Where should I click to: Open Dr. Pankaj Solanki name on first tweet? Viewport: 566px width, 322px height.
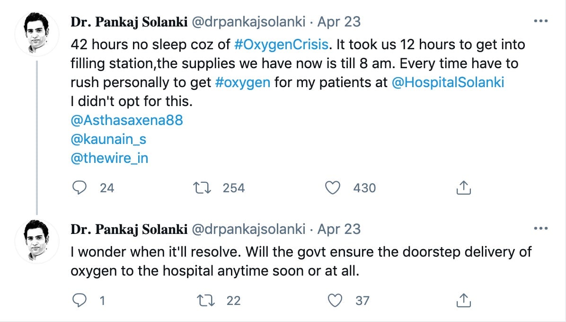point(129,22)
